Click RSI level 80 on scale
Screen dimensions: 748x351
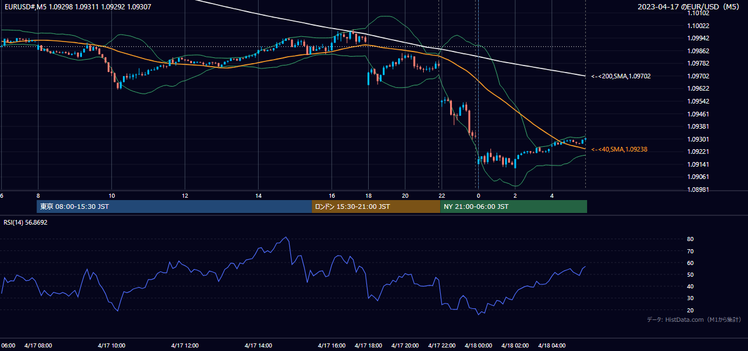point(691,239)
